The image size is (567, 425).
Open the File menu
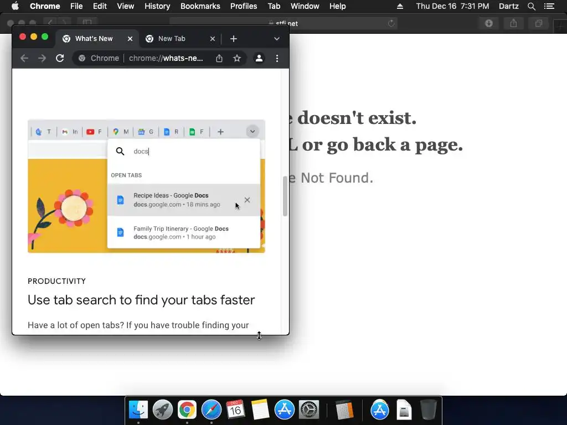[76, 6]
